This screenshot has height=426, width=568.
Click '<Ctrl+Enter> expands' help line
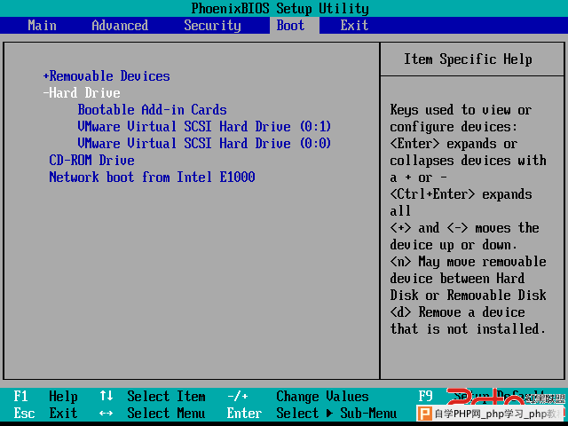tap(461, 194)
